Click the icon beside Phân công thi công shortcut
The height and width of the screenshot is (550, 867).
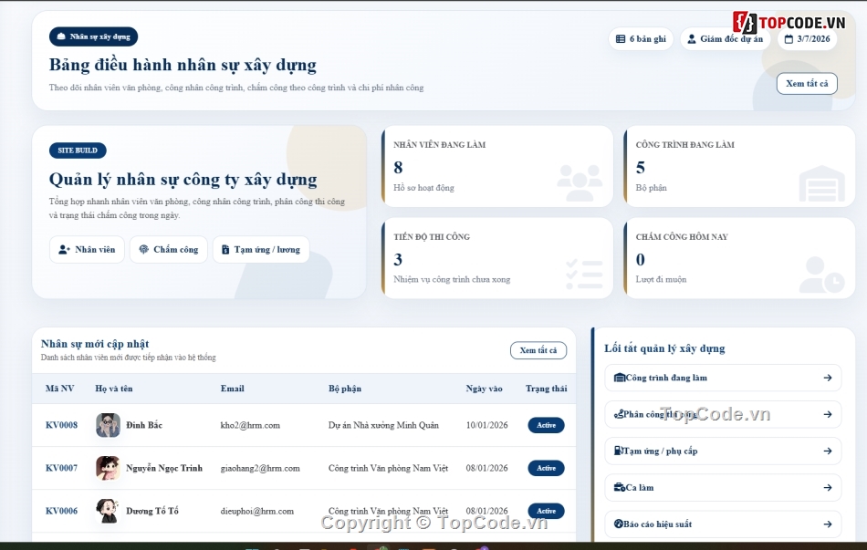(619, 415)
